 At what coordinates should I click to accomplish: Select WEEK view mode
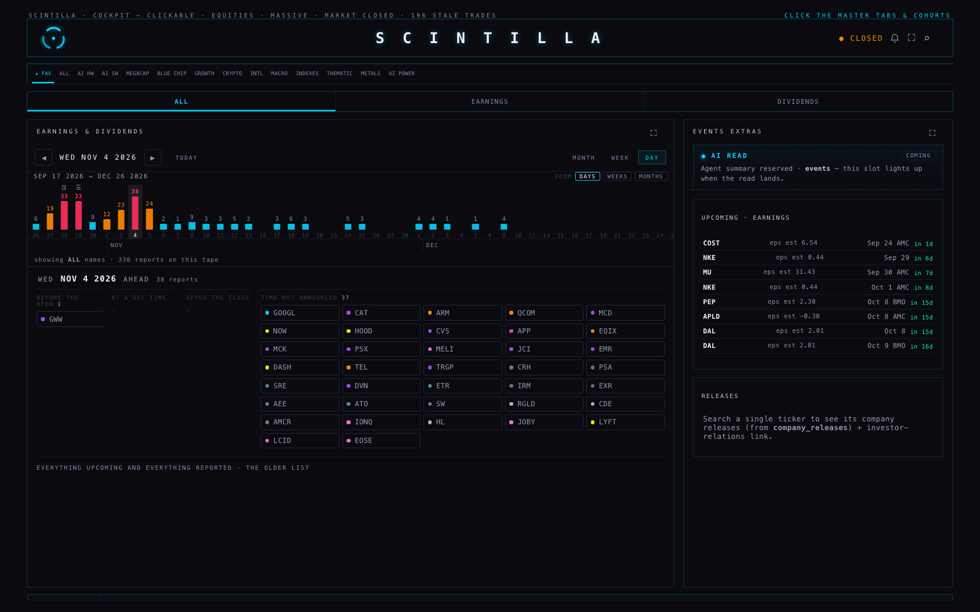point(619,157)
